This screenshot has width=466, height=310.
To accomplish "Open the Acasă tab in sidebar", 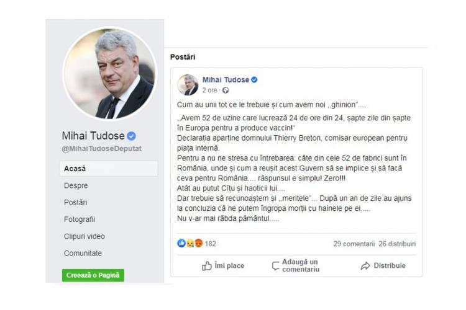I will pos(109,169).
